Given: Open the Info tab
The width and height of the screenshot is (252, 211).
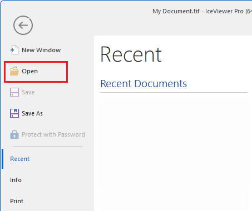Looking at the screenshot, I should point(16,180).
